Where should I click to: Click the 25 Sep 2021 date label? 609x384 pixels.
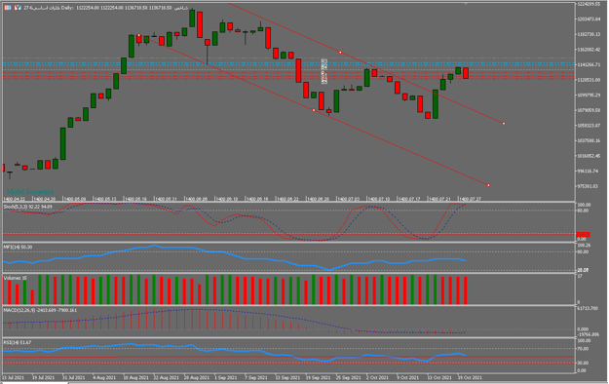349,377
